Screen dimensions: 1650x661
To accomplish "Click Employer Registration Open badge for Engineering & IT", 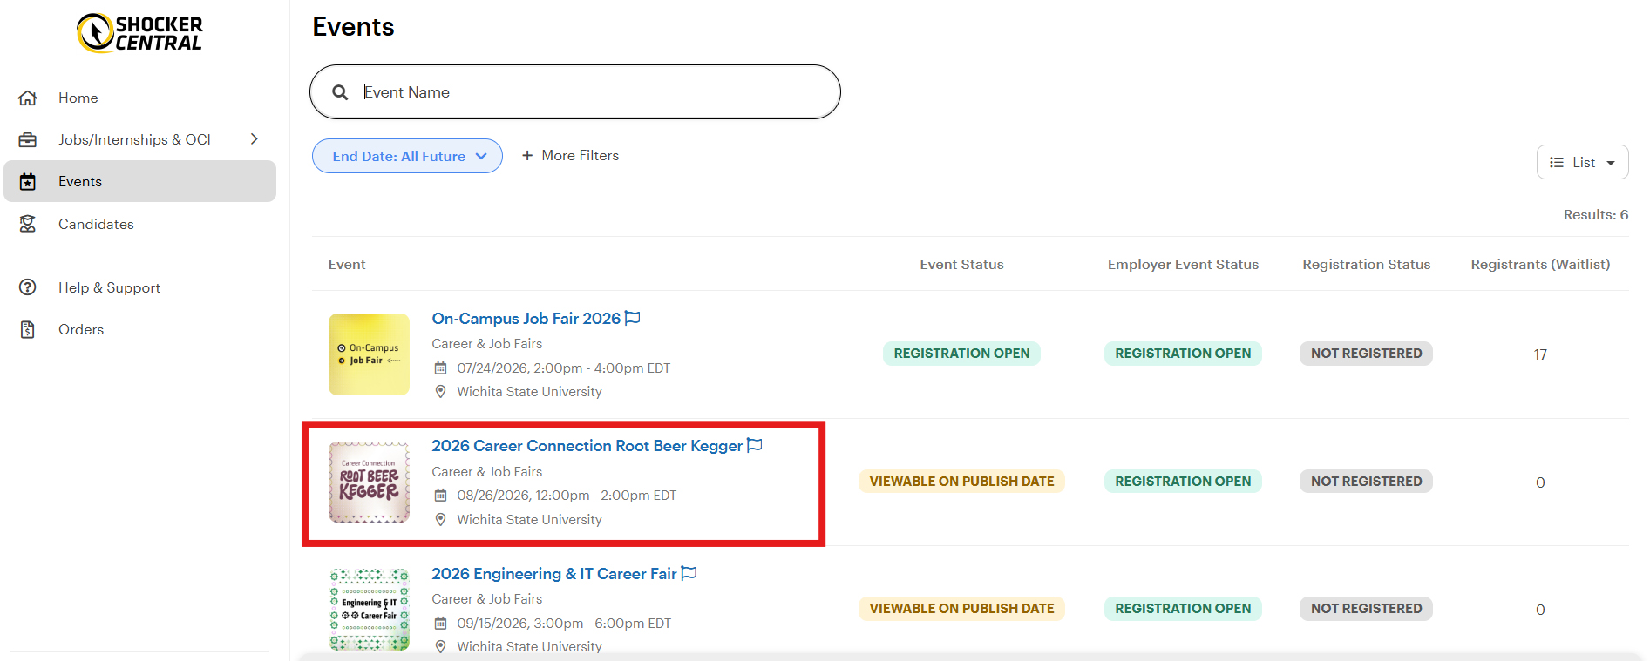I will click(1183, 609).
